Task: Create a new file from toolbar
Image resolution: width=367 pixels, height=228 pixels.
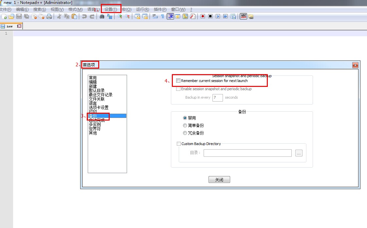Action: (4, 16)
